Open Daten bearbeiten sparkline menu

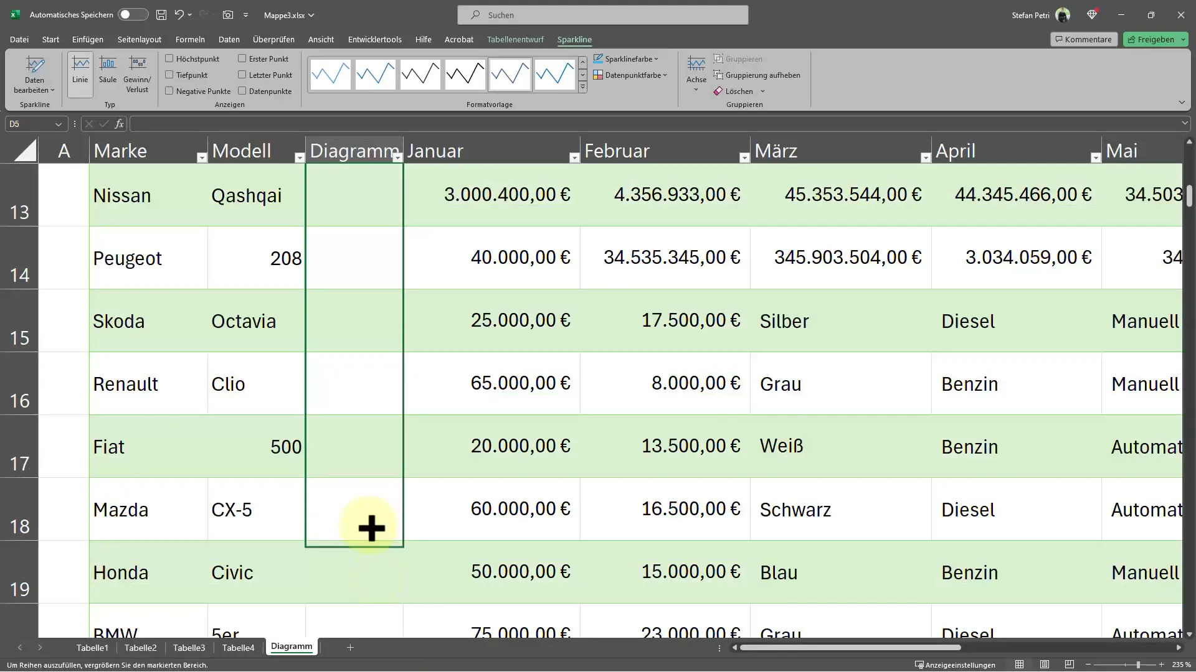click(x=34, y=75)
